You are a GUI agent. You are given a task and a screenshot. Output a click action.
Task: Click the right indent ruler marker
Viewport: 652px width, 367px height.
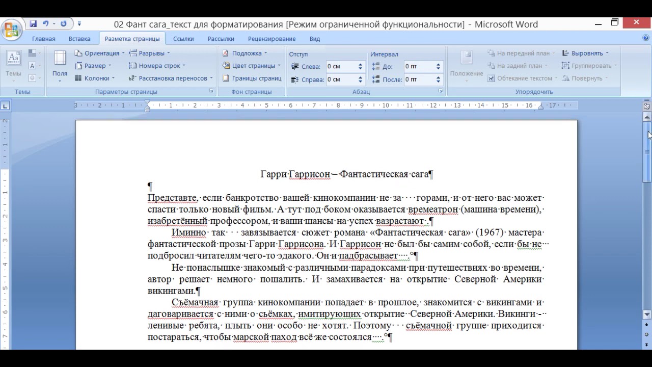[x=541, y=107]
